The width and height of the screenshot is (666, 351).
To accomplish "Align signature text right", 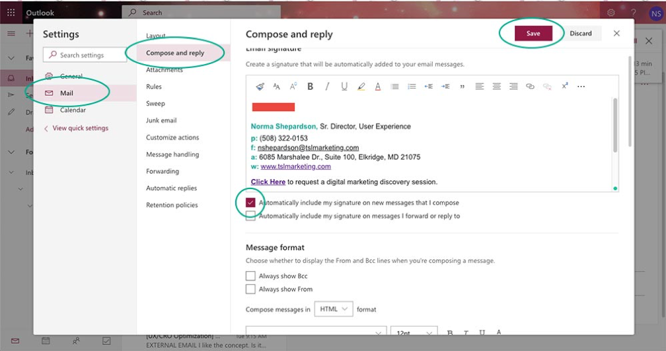I will pos(513,86).
